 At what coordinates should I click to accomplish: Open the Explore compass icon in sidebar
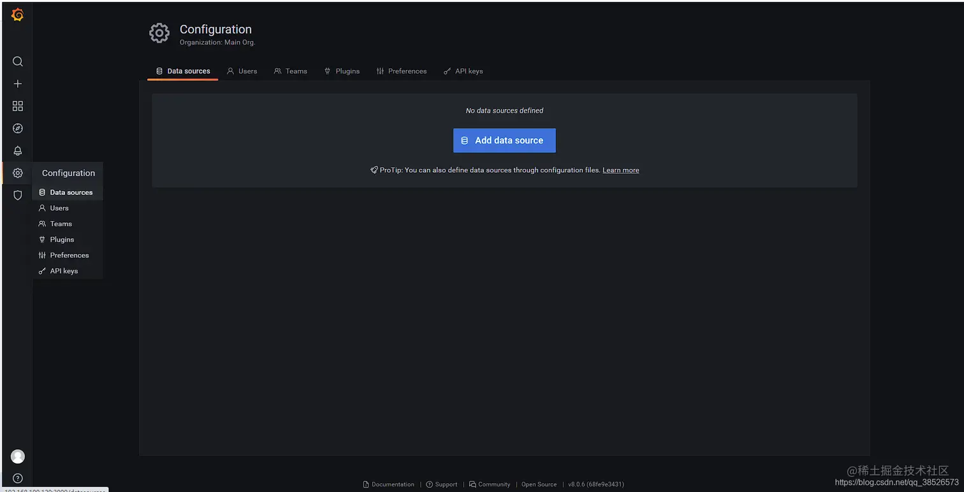(x=18, y=128)
